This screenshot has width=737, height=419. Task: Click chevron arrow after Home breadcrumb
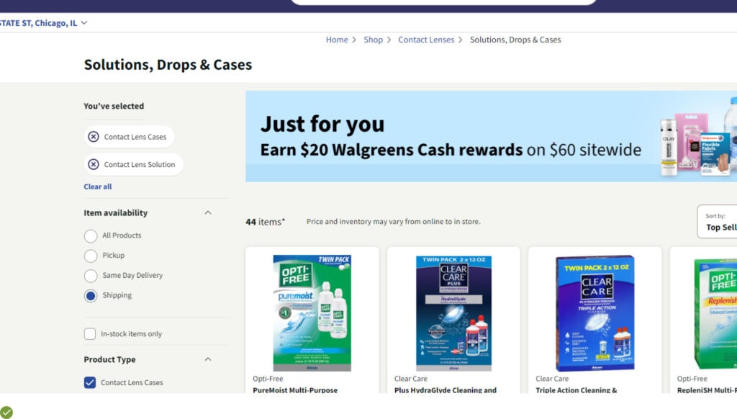click(354, 40)
